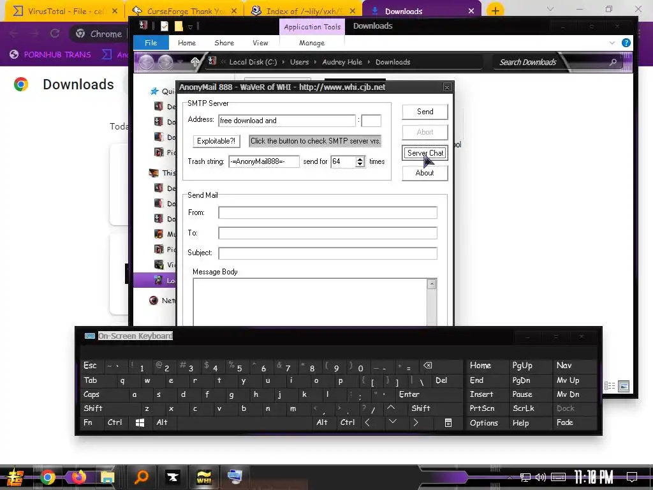Open the View ribbon tab
Viewport: 653px width, 490px height.
(260, 43)
